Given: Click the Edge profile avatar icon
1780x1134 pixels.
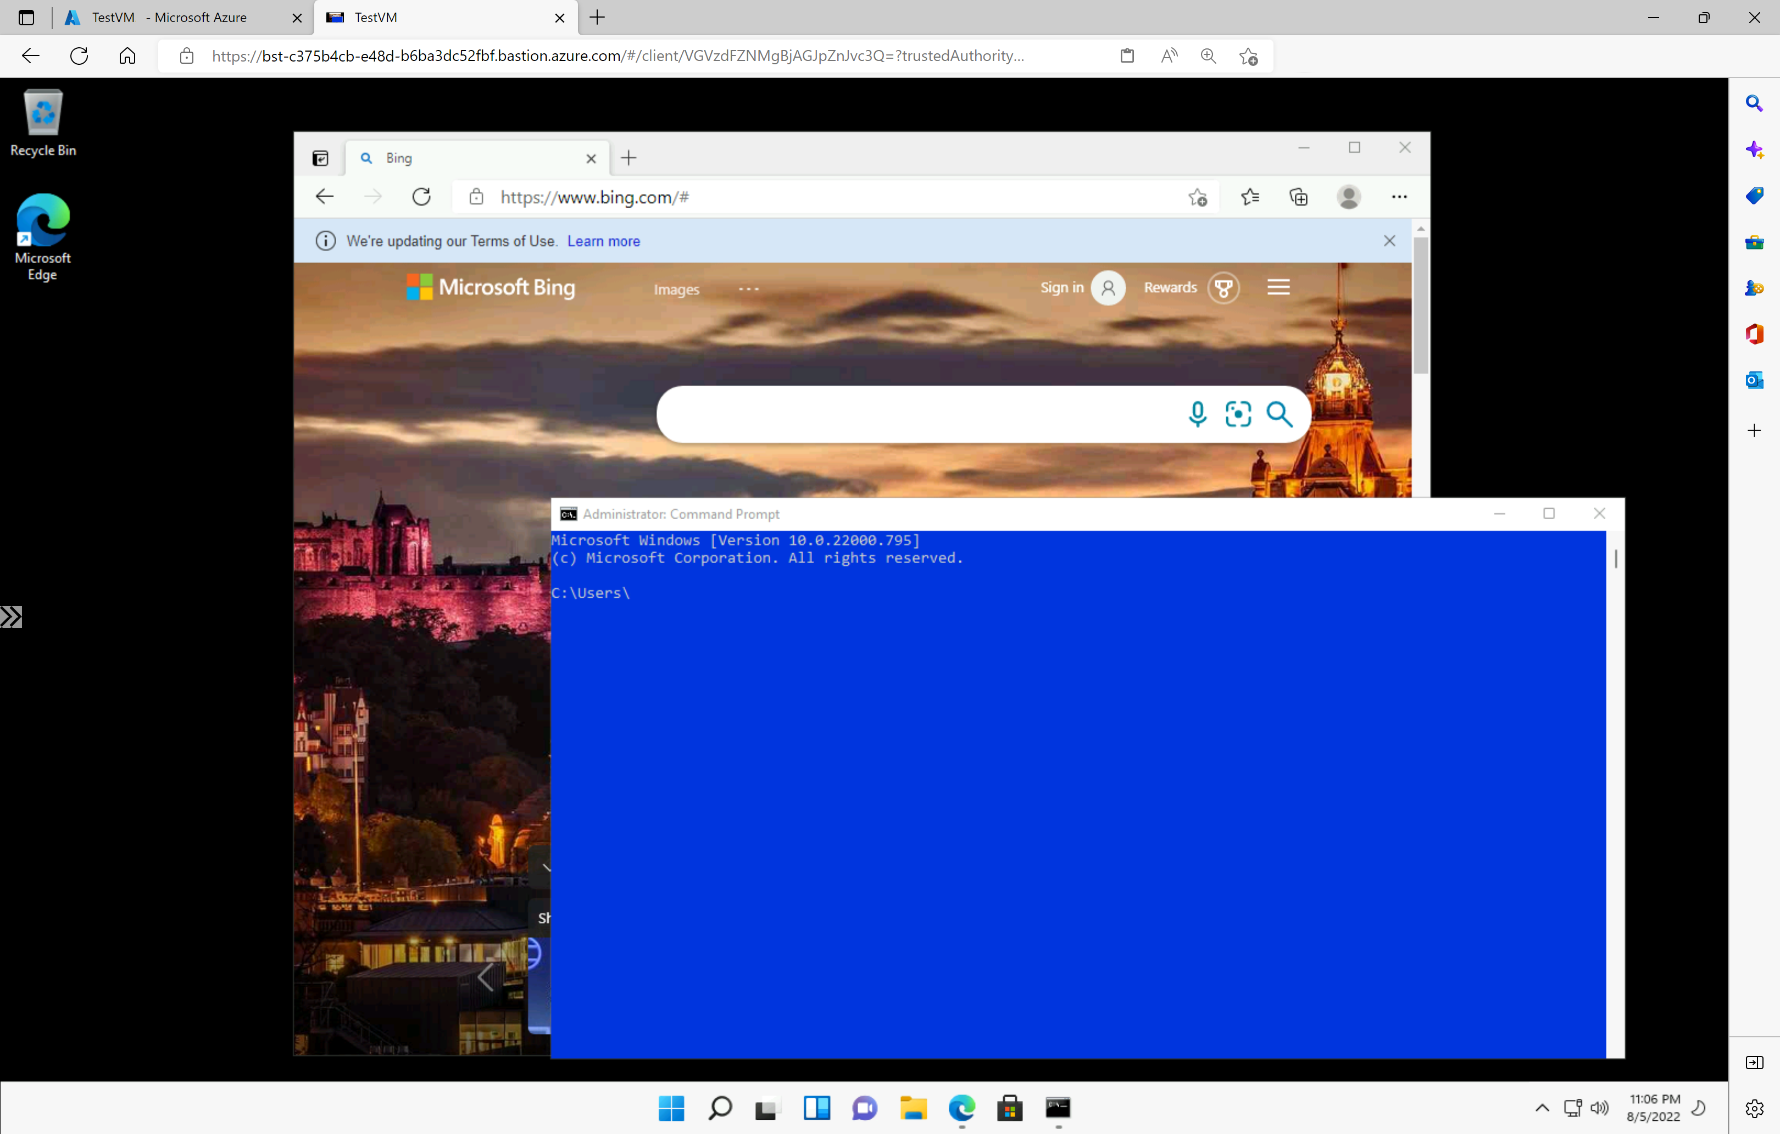Looking at the screenshot, I should coord(1349,197).
